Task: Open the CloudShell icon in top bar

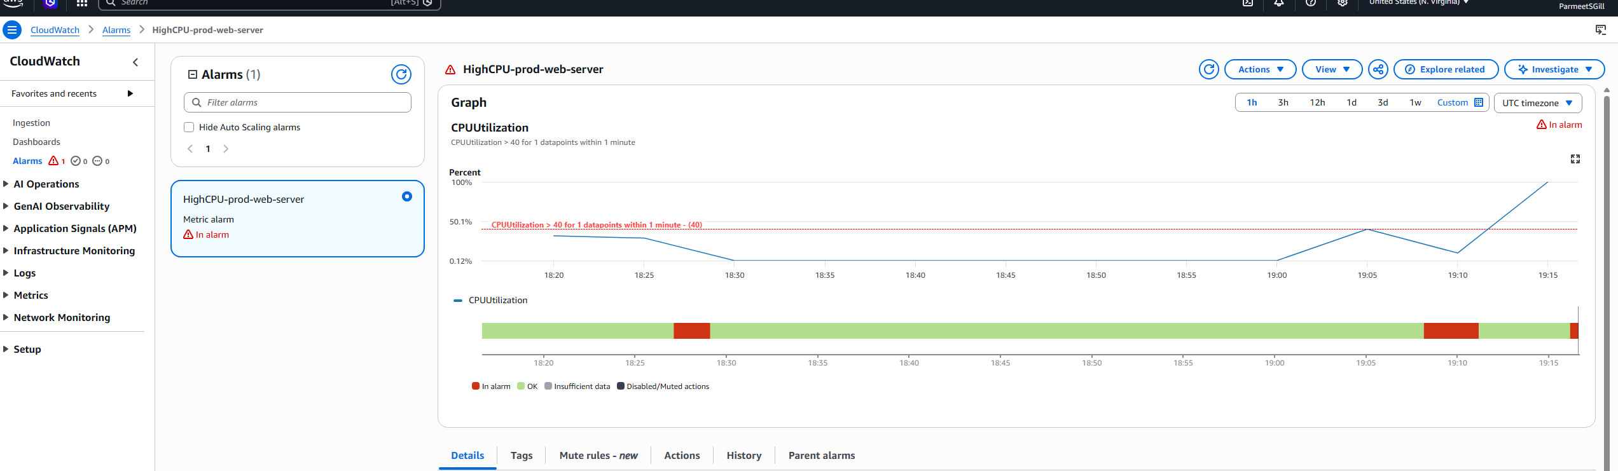Action: click(x=1248, y=3)
